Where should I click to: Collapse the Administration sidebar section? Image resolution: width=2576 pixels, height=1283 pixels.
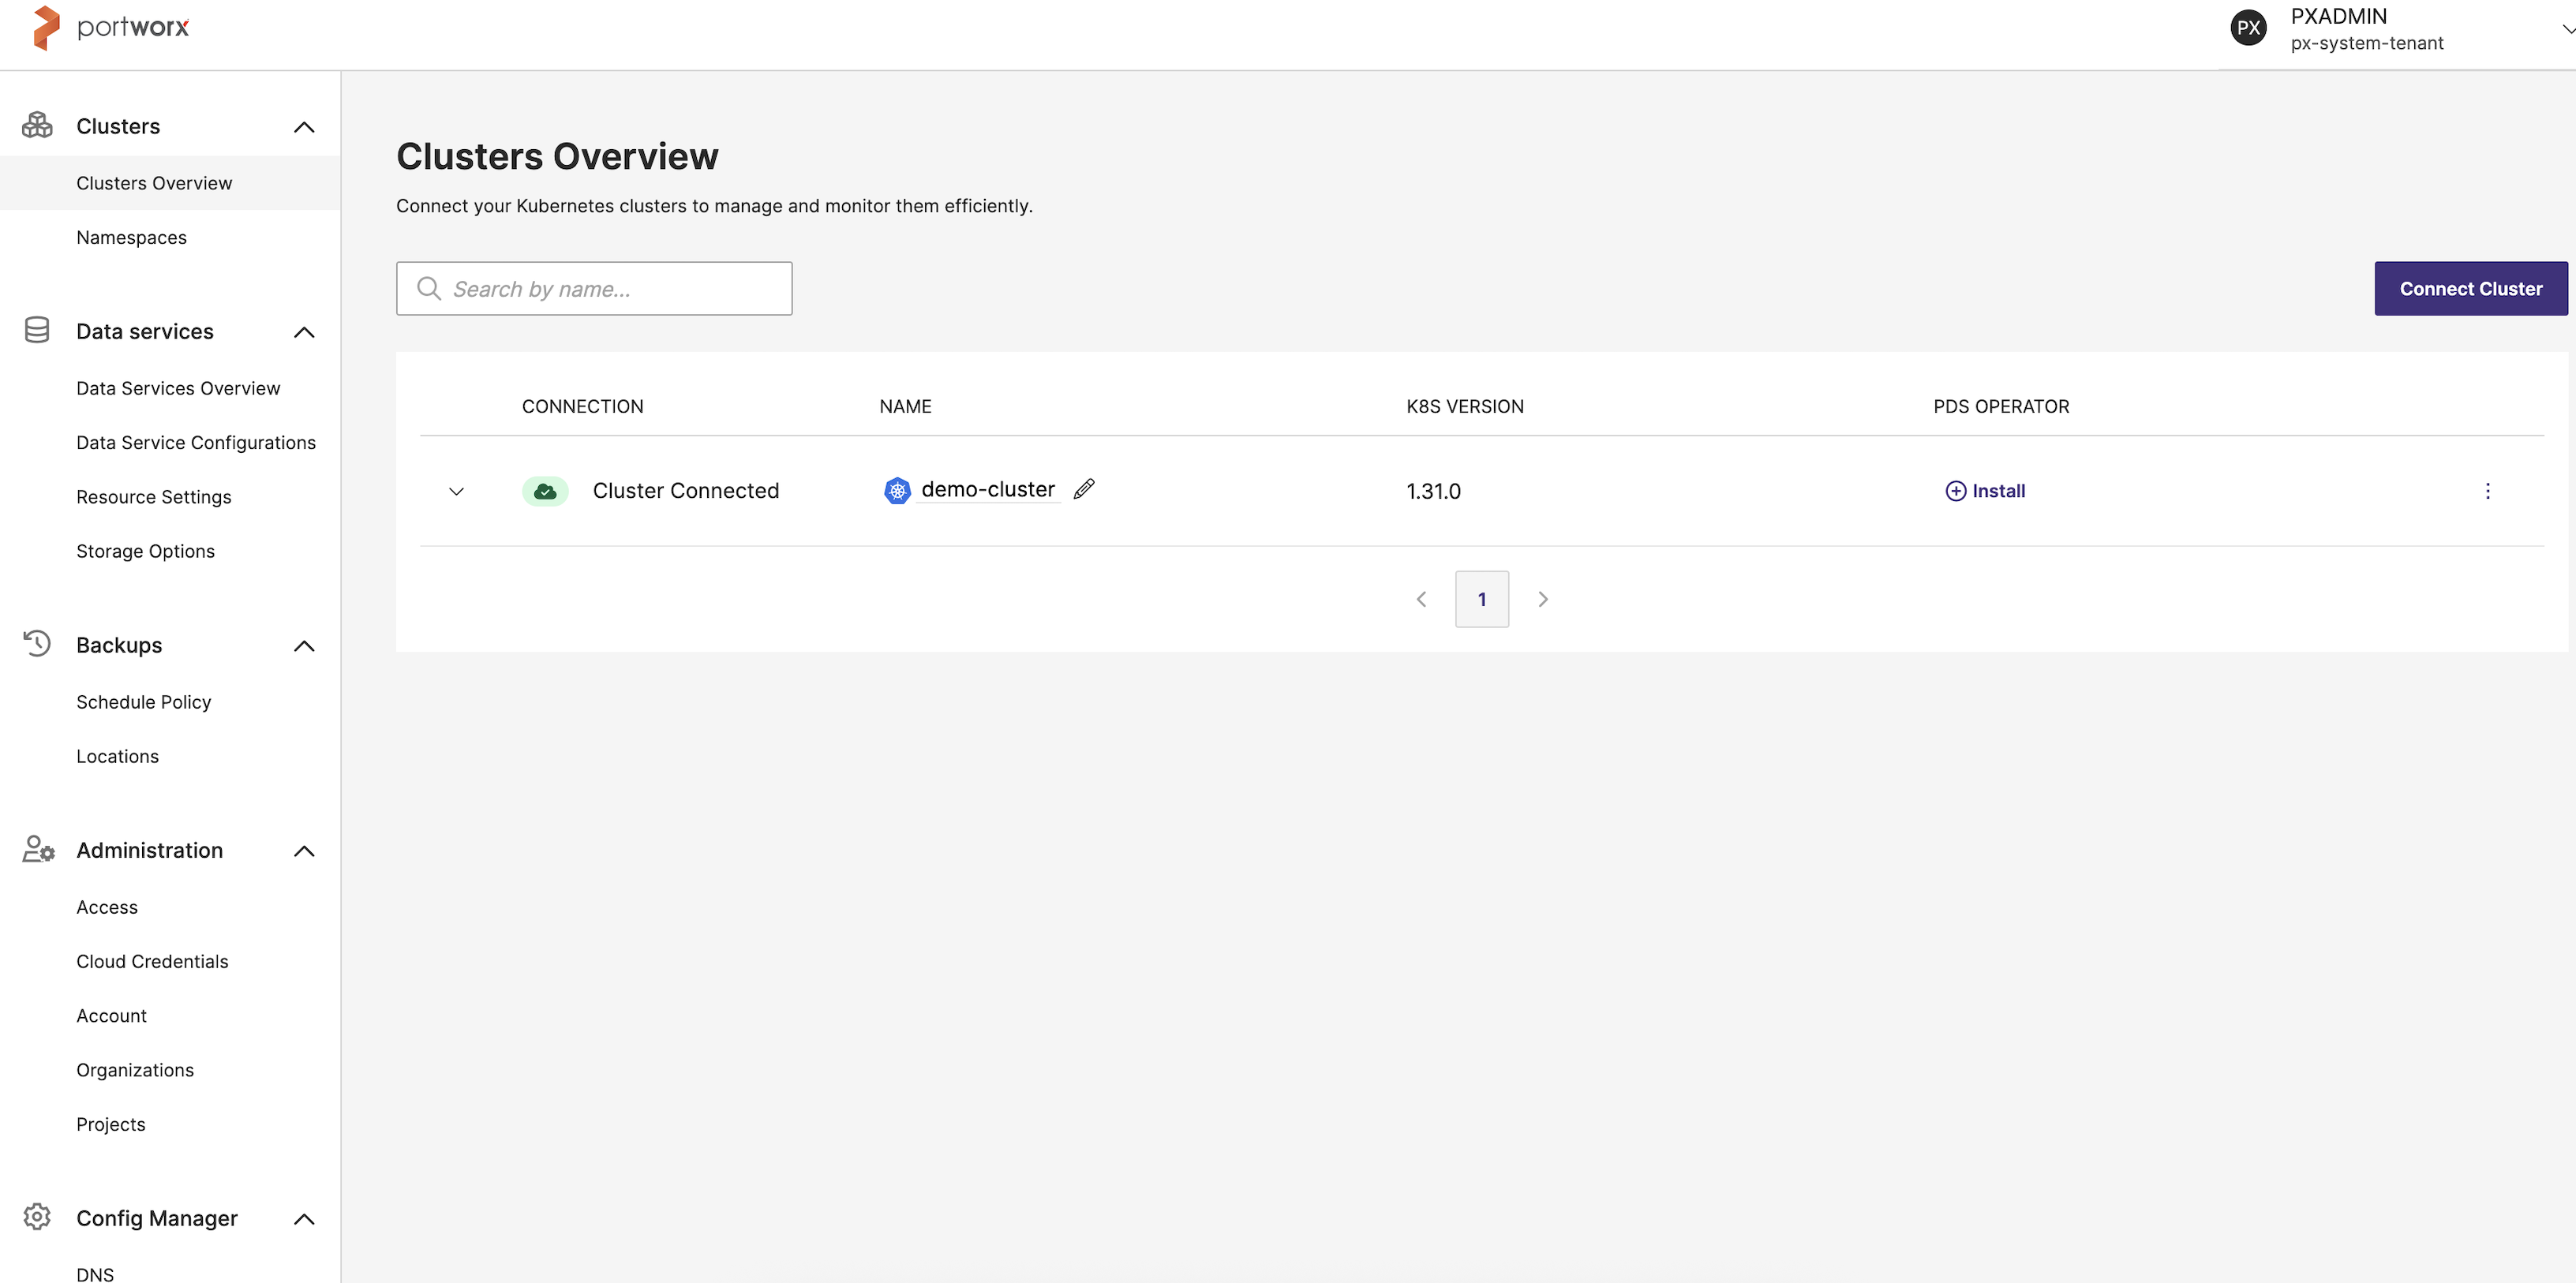tap(304, 851)
